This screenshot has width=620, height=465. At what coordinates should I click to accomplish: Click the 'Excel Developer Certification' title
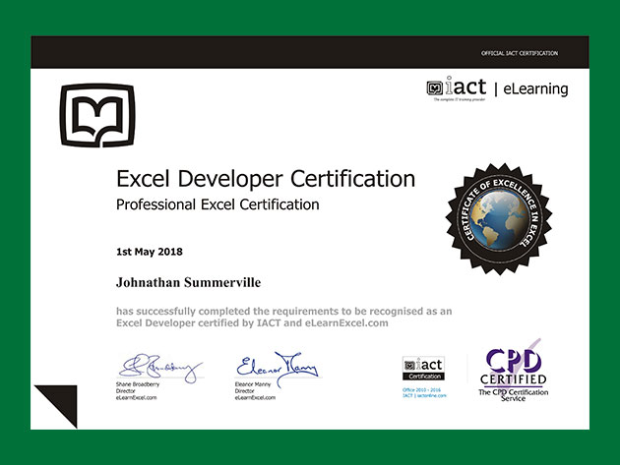pyautogui.click(x=266, y=179)
